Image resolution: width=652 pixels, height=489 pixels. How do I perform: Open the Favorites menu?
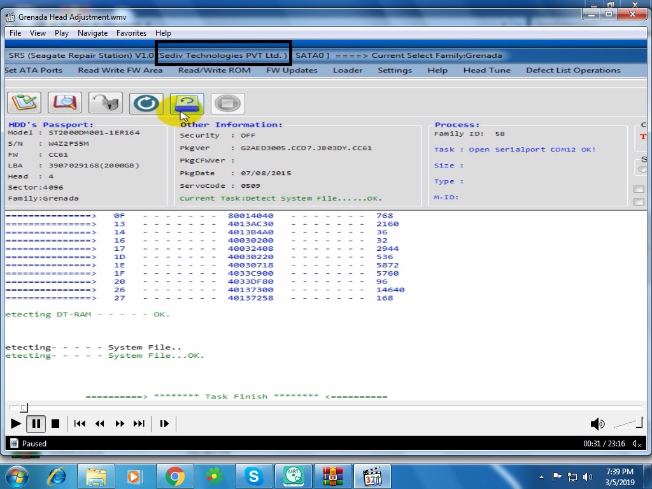131,33
